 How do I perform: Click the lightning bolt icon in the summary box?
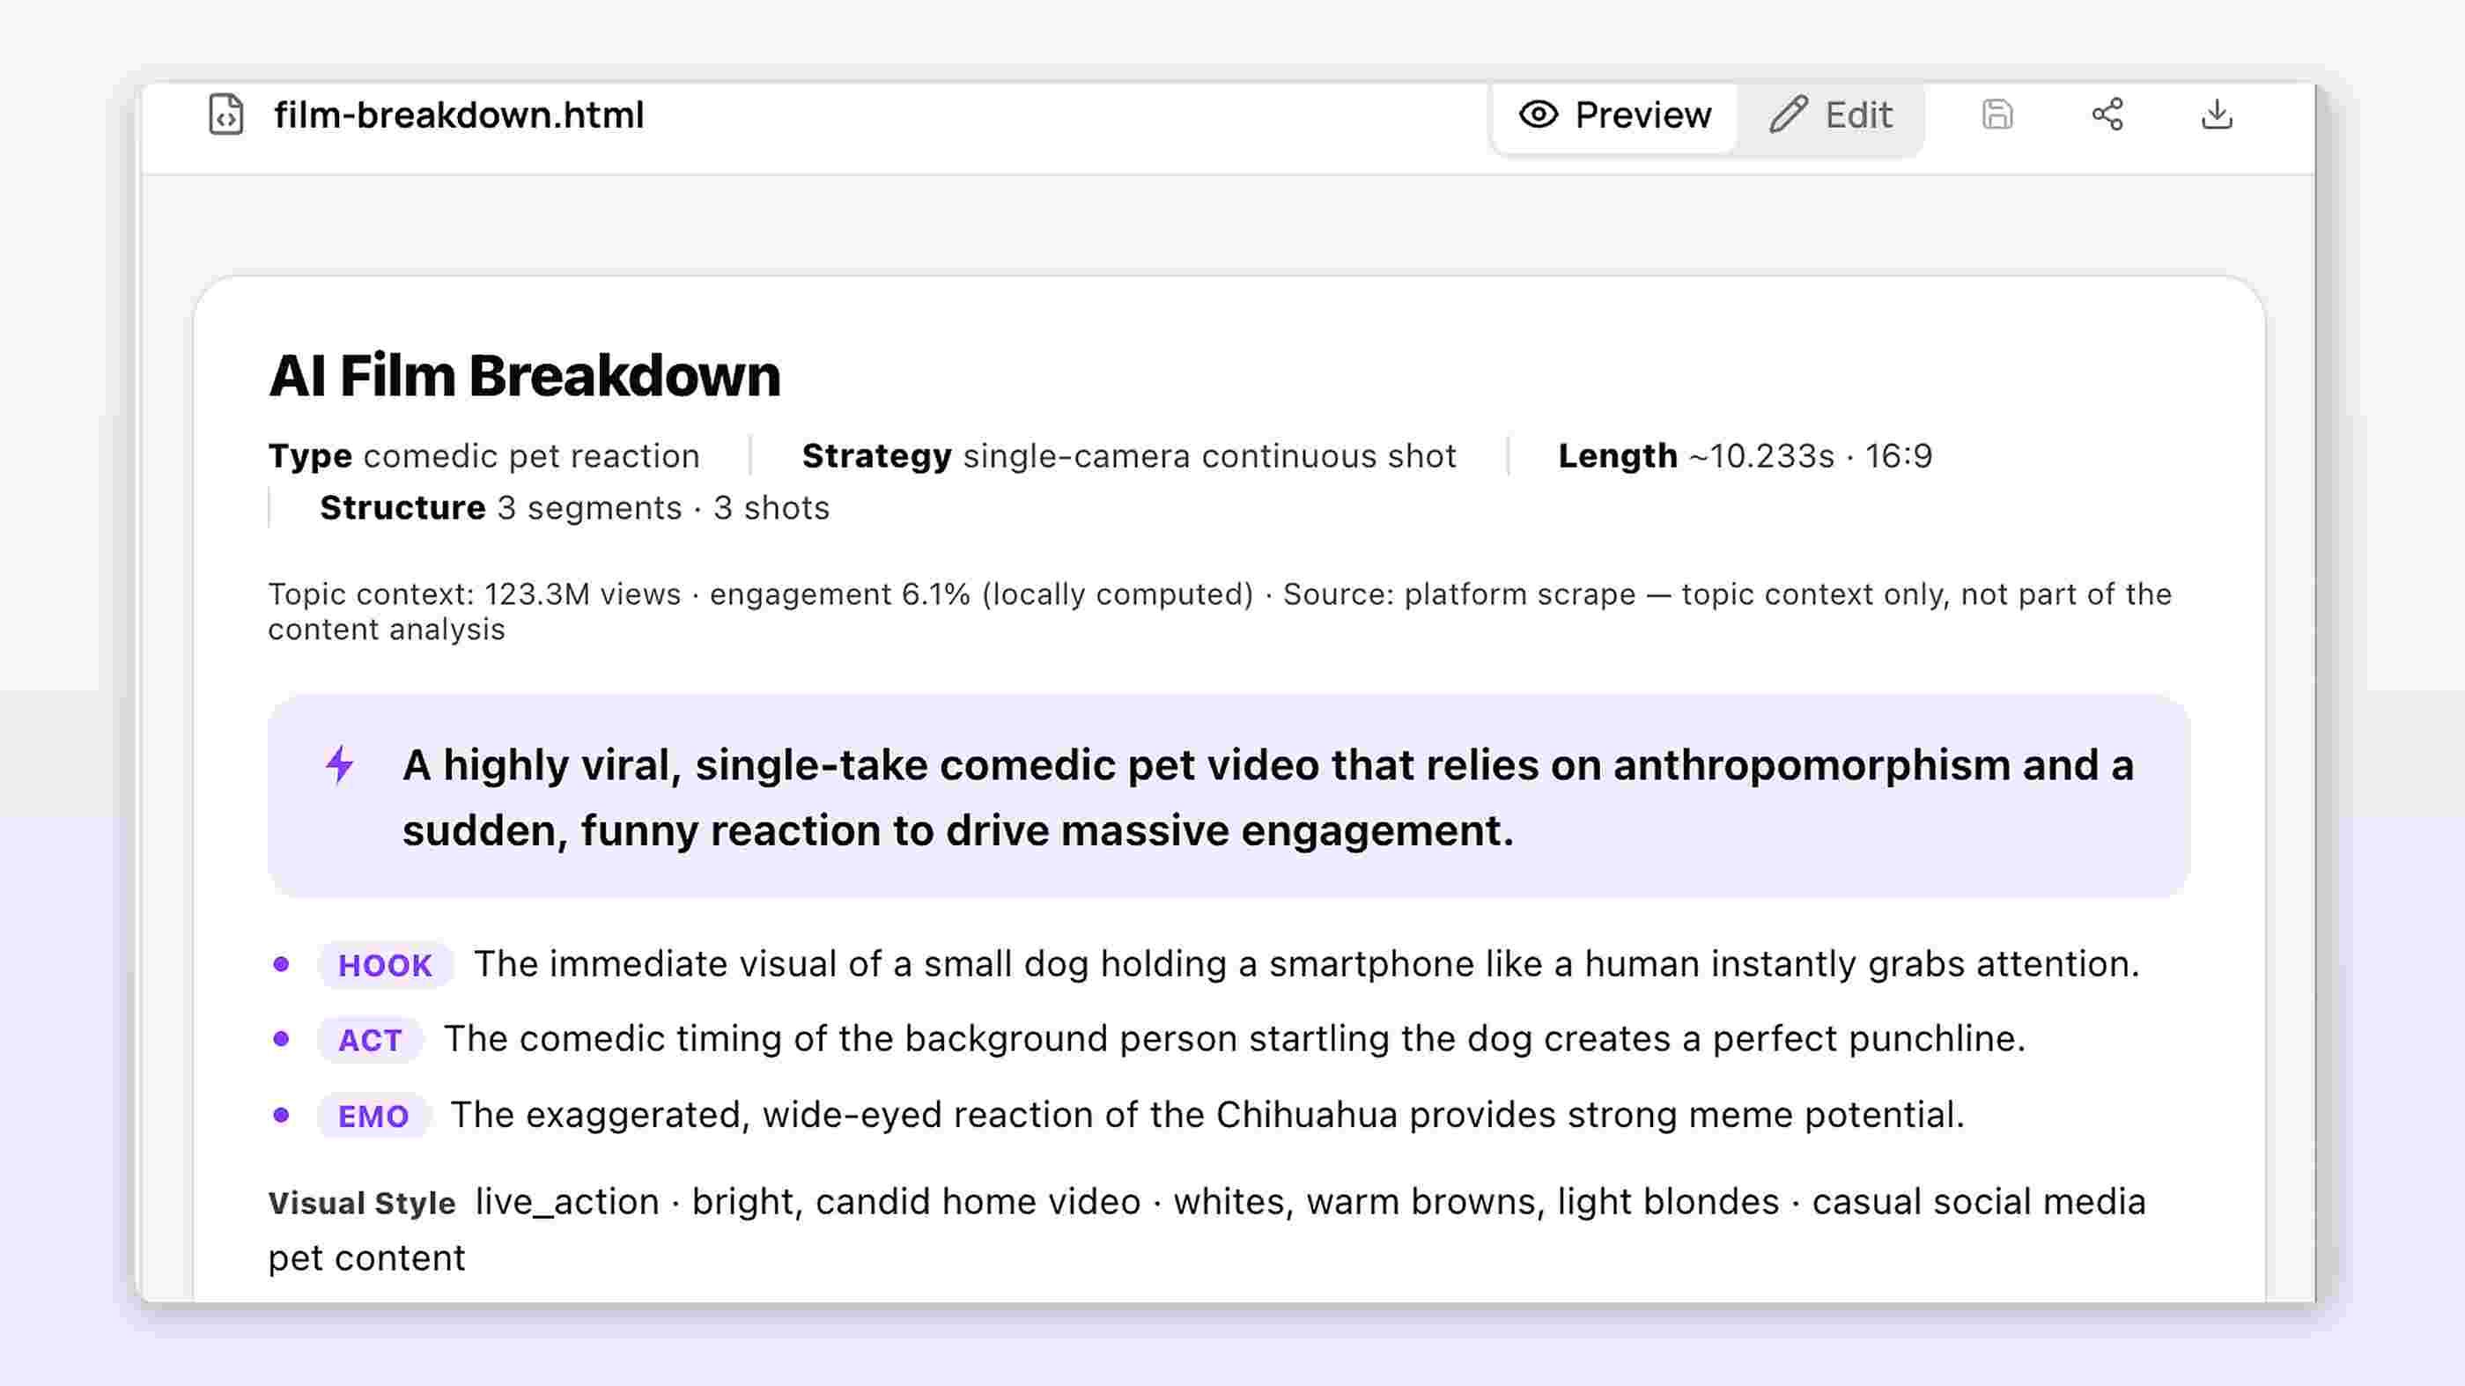[340, 764]
